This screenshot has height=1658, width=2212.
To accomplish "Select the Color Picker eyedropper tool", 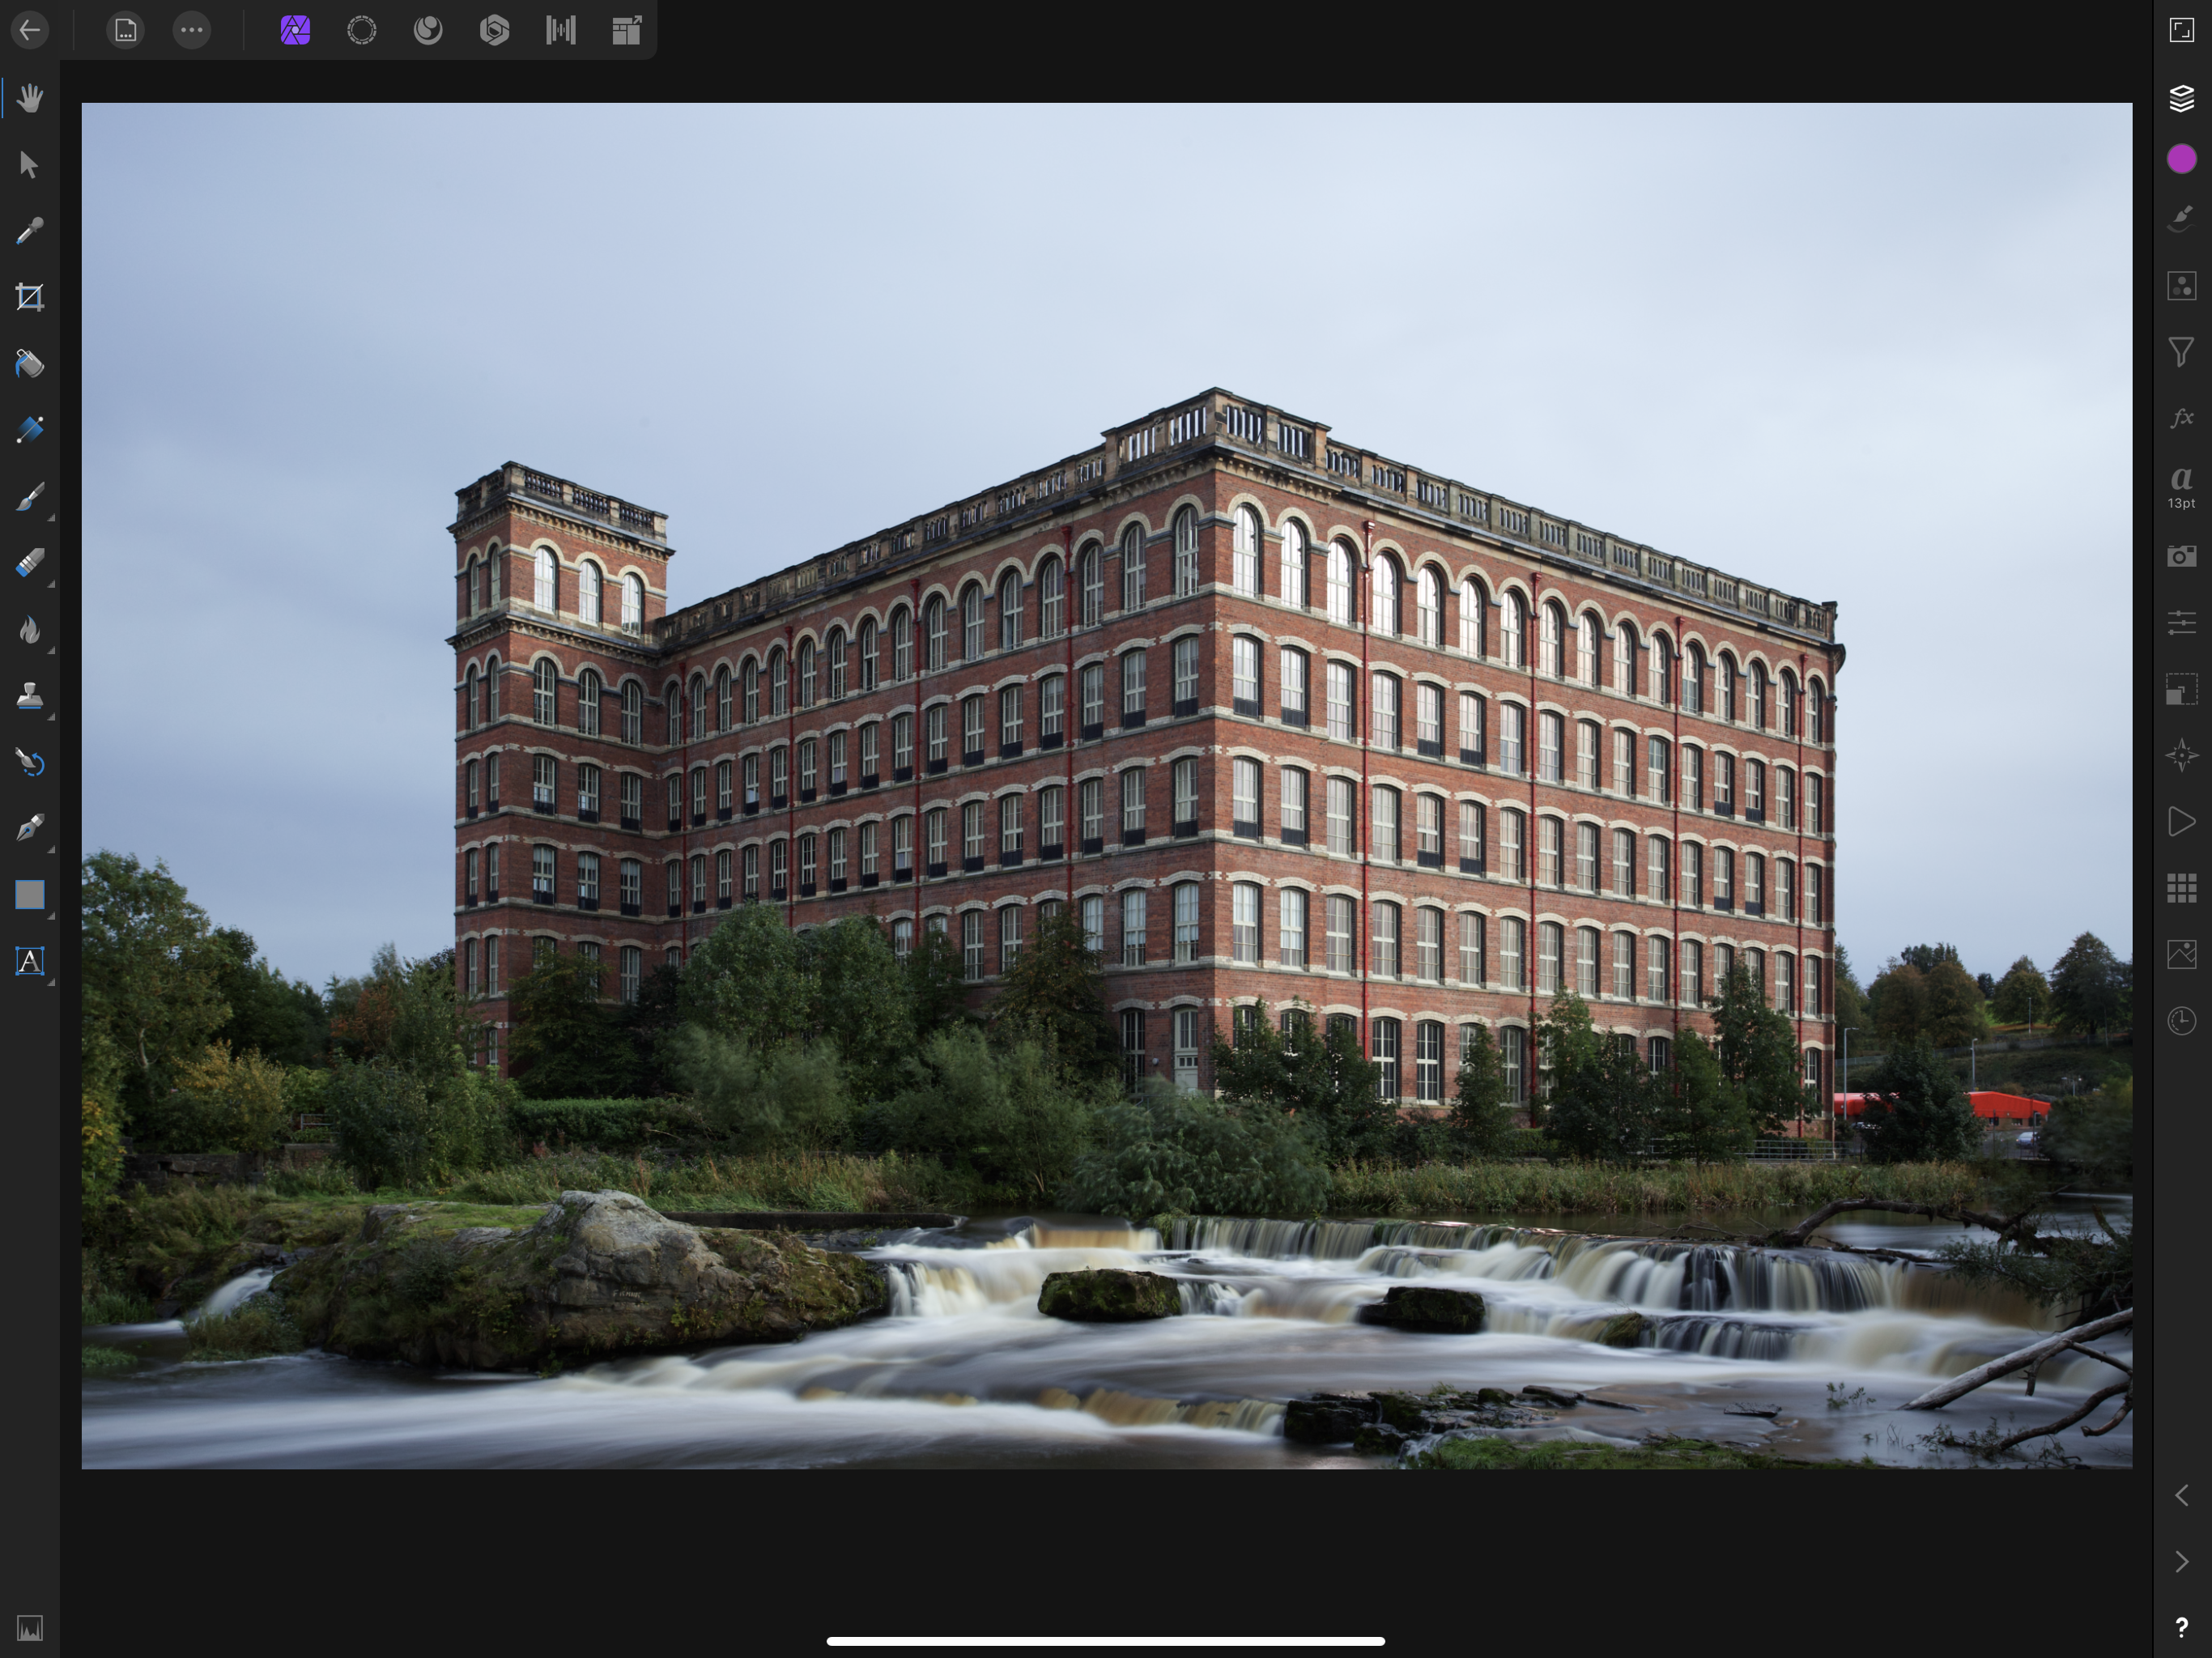I will [x=30, y=231].
